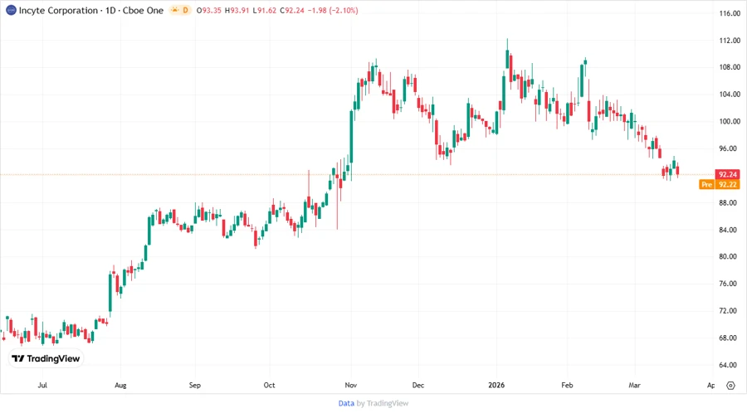Click the high value H93.91
This screenshot has height=413, width=747.
click(237, 10)
